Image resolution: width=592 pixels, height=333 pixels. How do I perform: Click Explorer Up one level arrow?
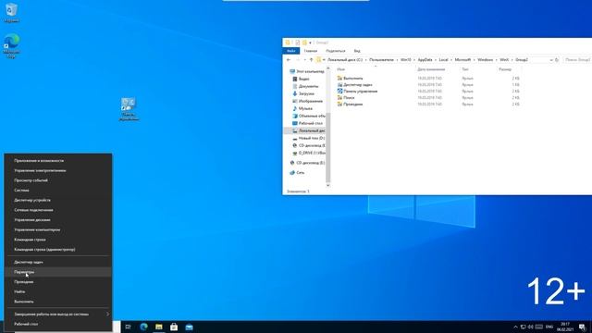pyautogui.click(x=311, y=60)
